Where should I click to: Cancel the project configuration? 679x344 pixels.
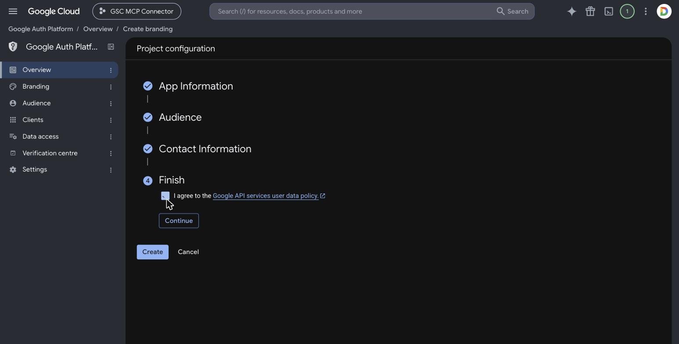pos(188,252)
